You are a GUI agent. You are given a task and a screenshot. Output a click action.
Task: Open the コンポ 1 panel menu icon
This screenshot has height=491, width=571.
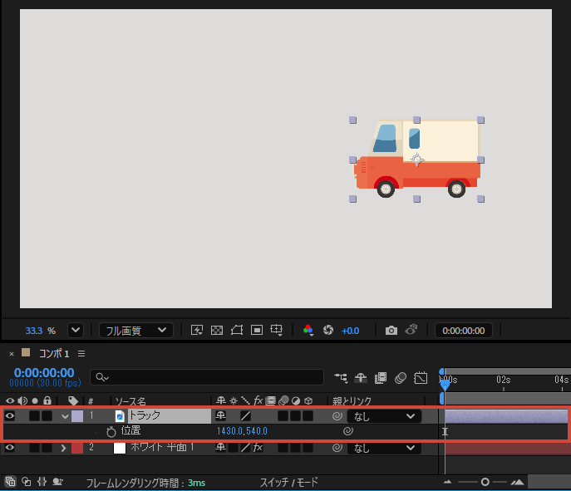click(x=81, y=353)
